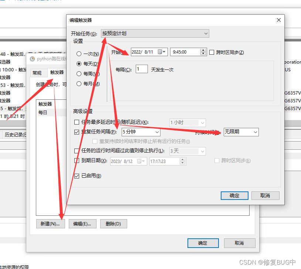This screenshot has height=269, width=301.
Task: Select the 每周 weekly radio option
Action: [x=79, y=74]
